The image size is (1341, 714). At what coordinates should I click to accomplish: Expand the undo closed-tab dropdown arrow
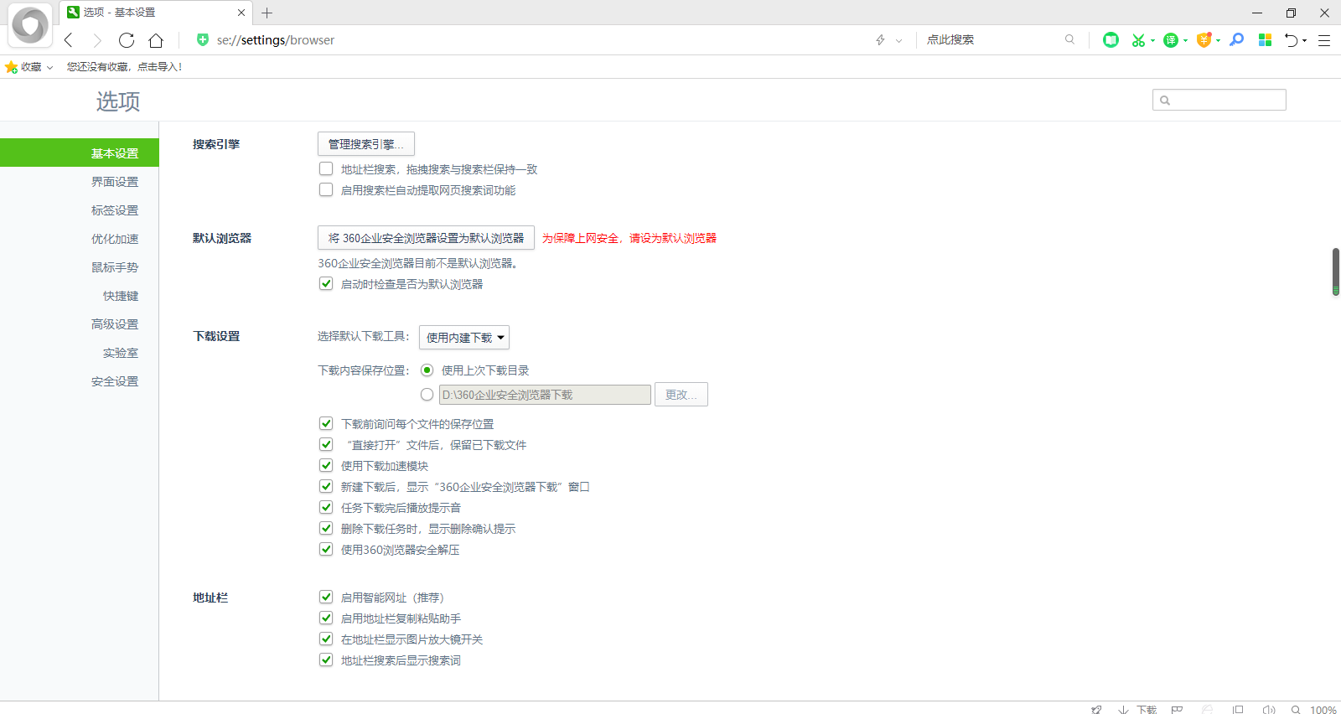pyautogui.click(x=1304, y=40)
